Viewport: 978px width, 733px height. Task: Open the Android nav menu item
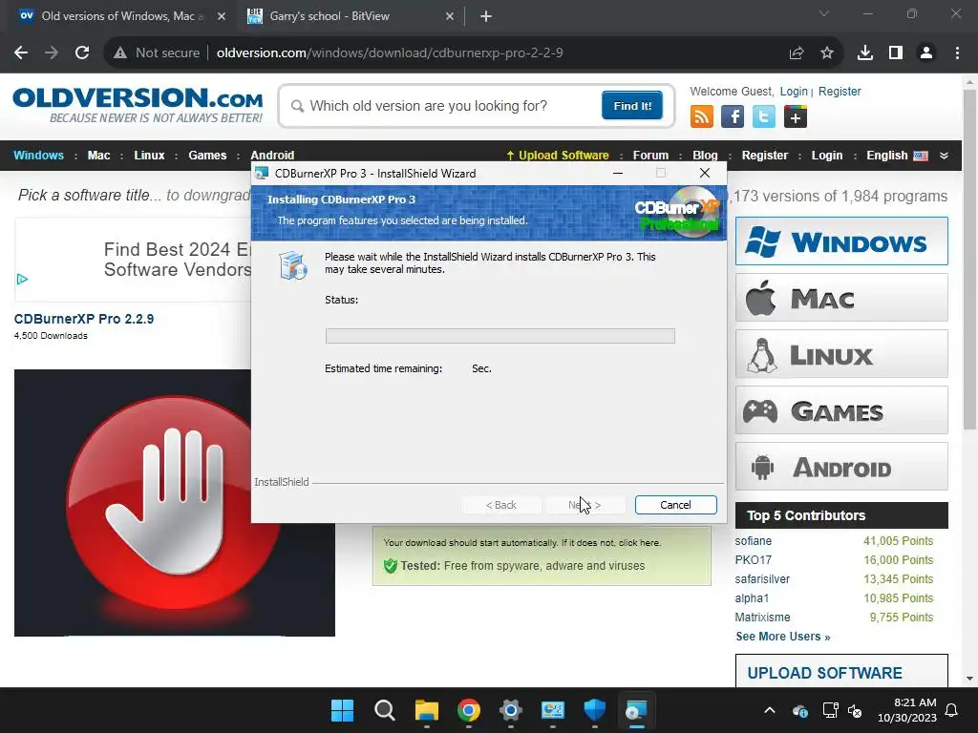coord(272,156)
